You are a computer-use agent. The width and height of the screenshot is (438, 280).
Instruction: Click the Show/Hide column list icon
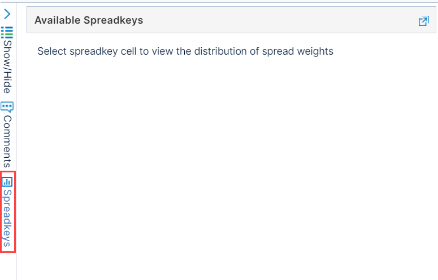tap(7, 33)
